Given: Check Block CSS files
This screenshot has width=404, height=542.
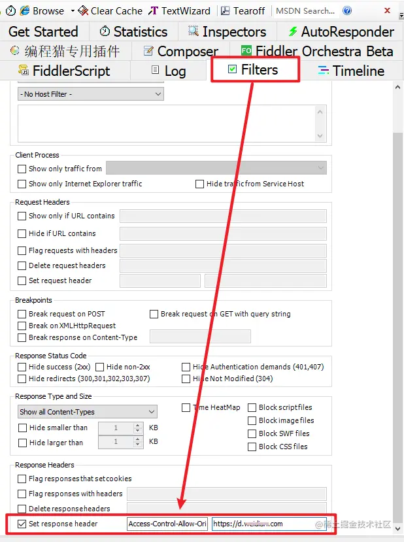Looking at the screenshot, I should pyautogui.click(x=252, y=447).
